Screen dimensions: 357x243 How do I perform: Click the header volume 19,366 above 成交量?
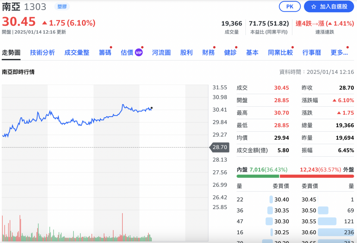232,23
